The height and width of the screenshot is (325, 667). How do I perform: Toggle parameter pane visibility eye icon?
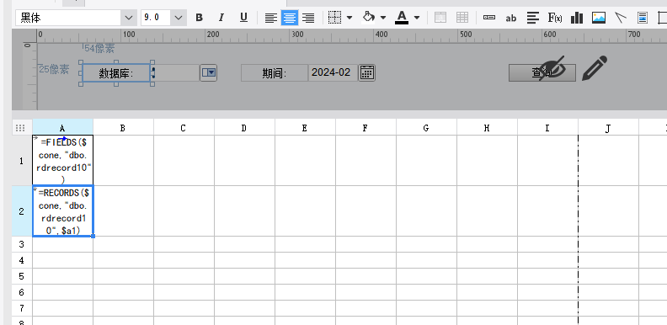click(x=552, y=68)
